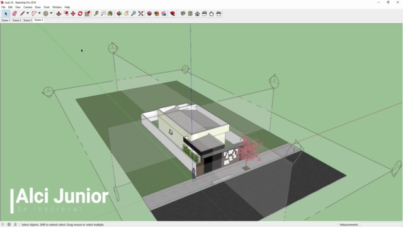Image resolution: width=403 pixels, height=227 pixels.
Task: Click the geo-location status bar icon
Action: tap(3, 224)
